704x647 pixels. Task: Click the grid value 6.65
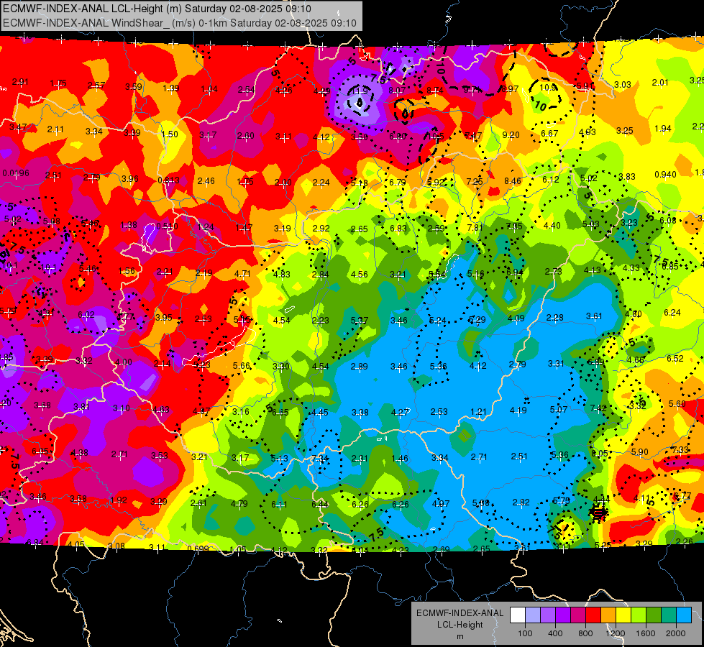(x=280, y=412)
